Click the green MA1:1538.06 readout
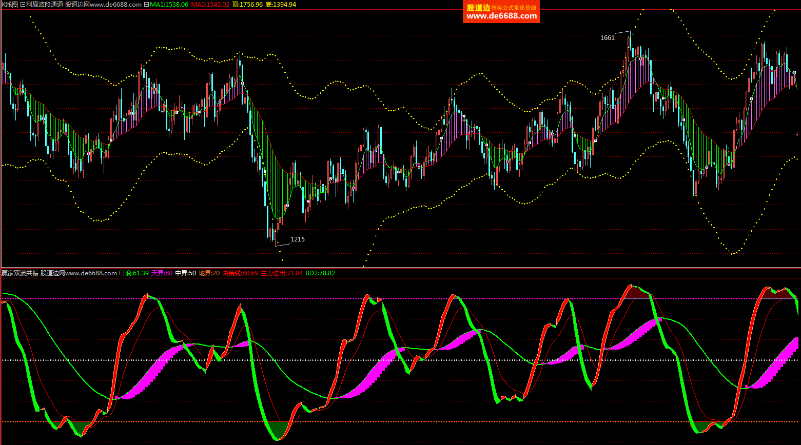This screenshot has width=801, height=445. 169,5
